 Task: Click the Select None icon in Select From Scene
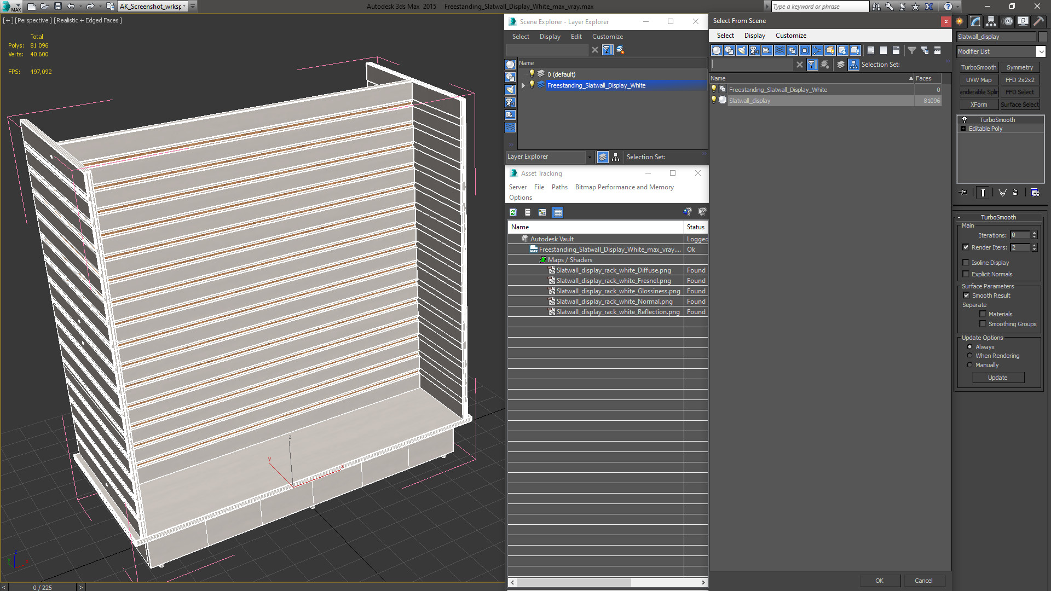pyautogui.click(x=883, y=50)
